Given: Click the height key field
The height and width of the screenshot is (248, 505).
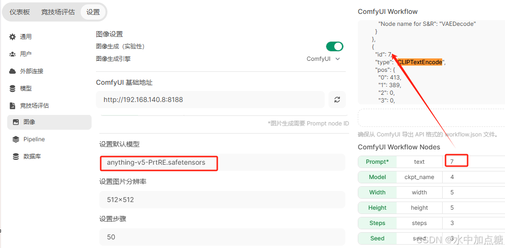Looking at the screenshot, I should (x=419, y=208).
